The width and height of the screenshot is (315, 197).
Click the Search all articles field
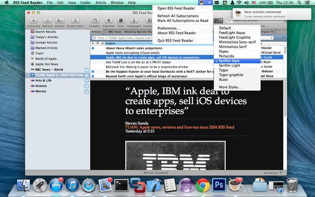point(255,20)
